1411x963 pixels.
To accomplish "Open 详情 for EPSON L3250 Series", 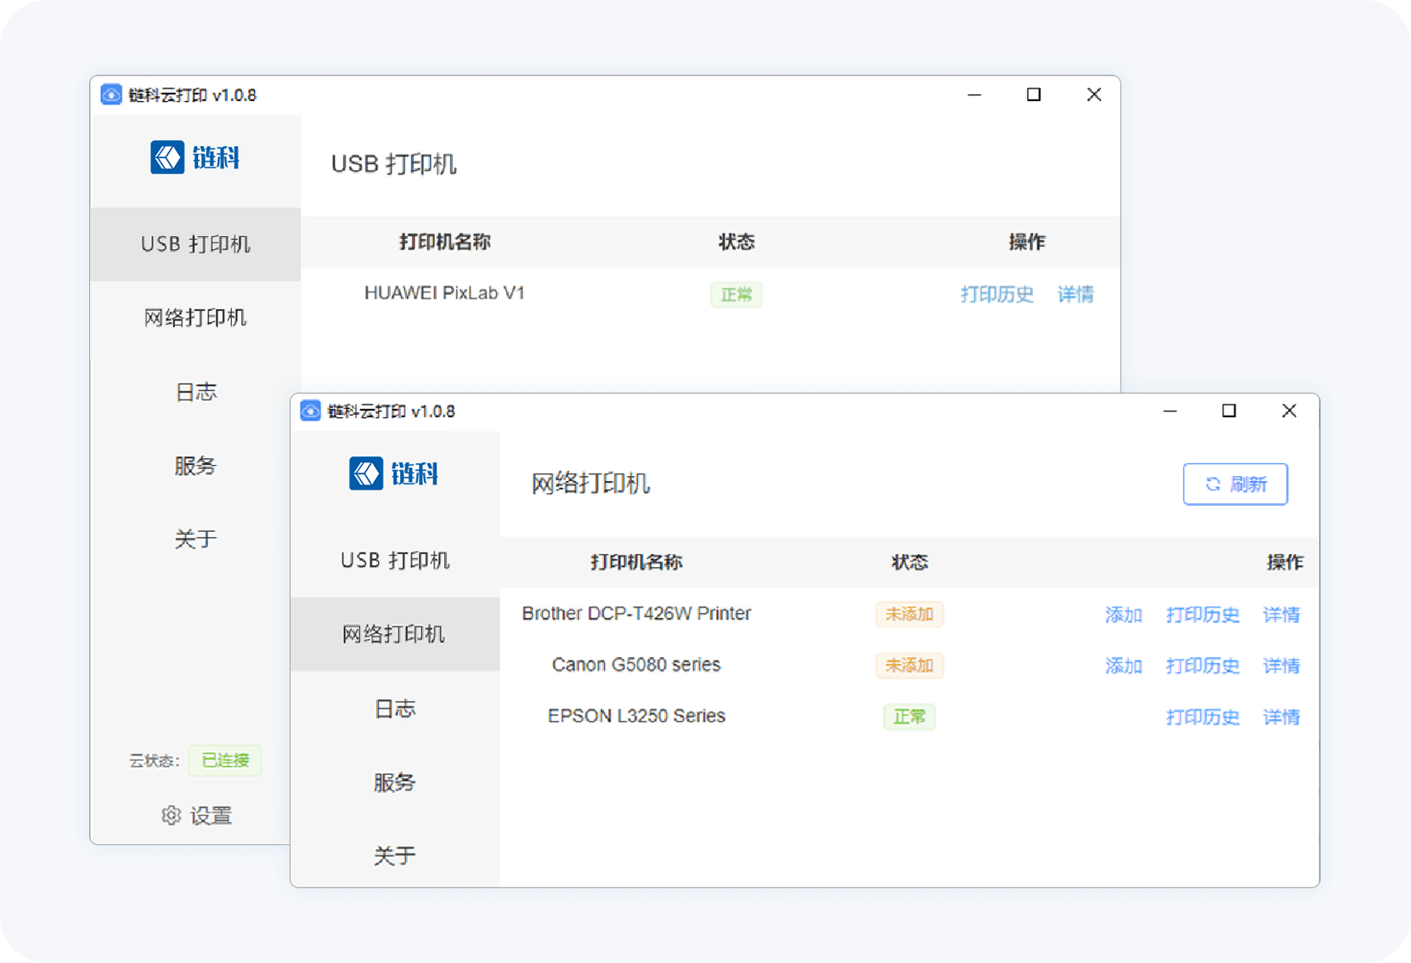I will [1281, 717].
